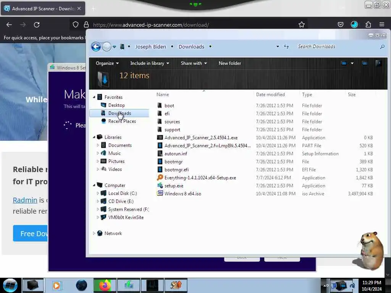This screenshot has height=293, width=391.
Task: Expand the Documents library
Action: pos(97,145)
